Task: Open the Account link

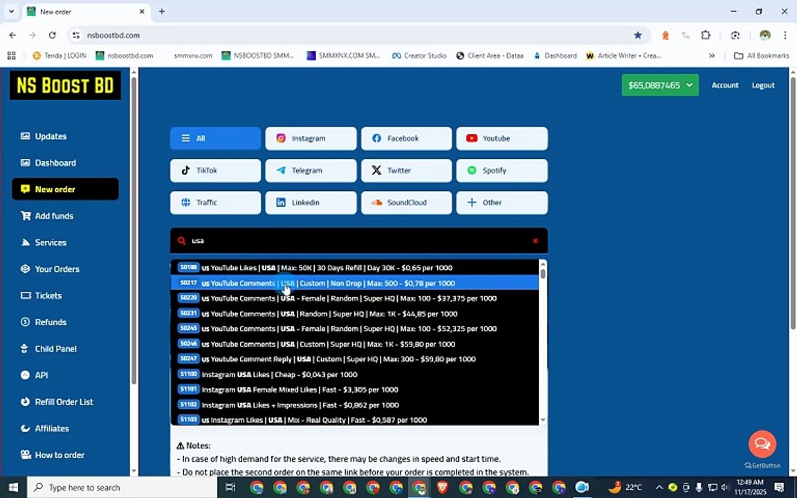Action: [x=725, y=85]
